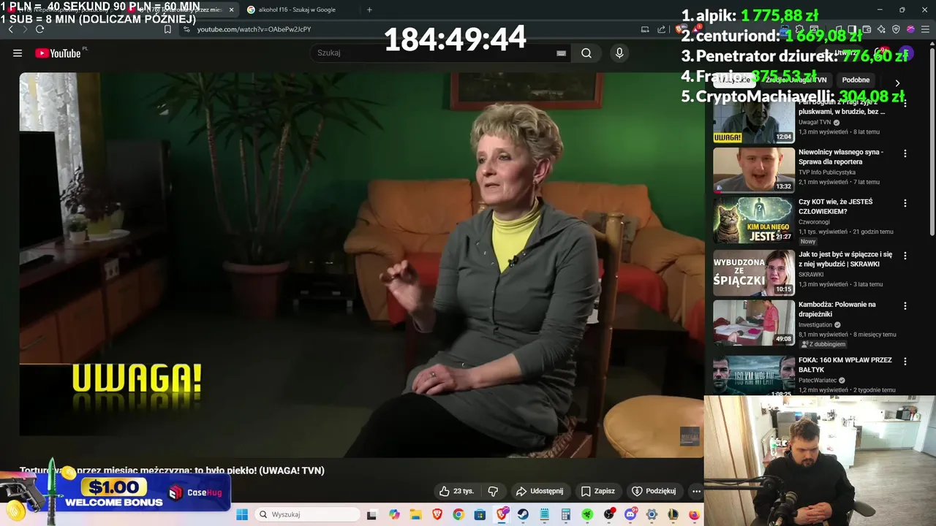Open options for Niewolnicy własnego syna video

pos(905,153)
